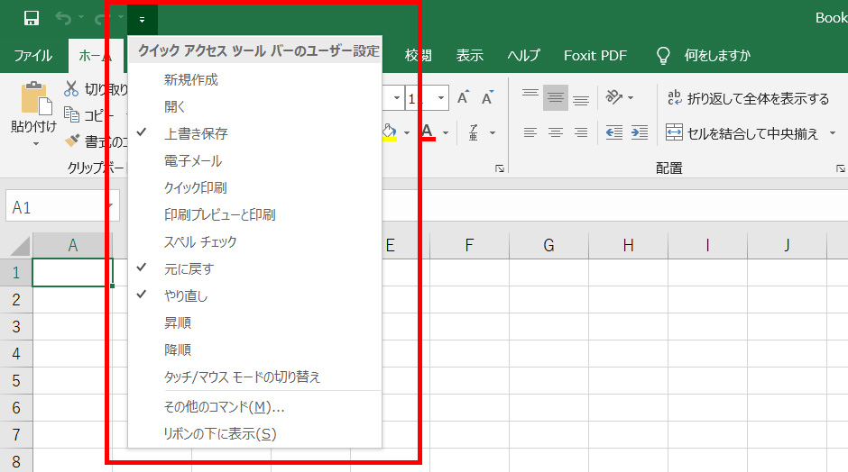Open merge cells dropdown arrow
848x472 pixels.
point(833,132)
